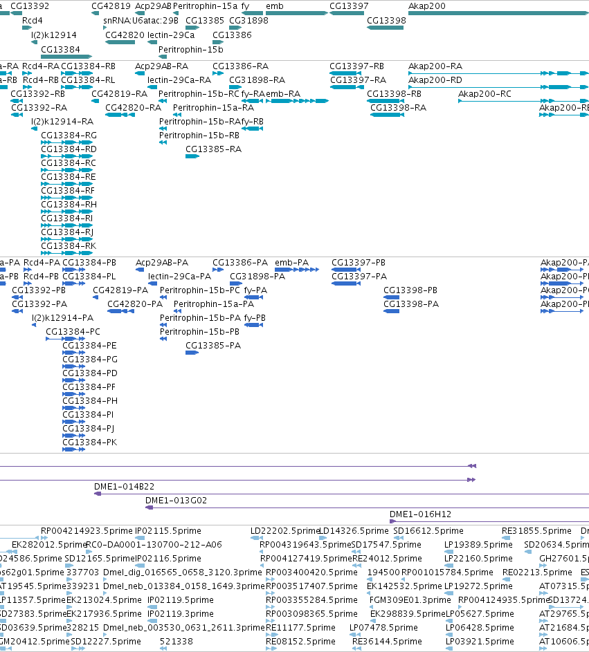Click the Peritrophin-15b-PC protein label
This screenshot has height=652, width=589.
pyautogui.click(x=200, y=290)
